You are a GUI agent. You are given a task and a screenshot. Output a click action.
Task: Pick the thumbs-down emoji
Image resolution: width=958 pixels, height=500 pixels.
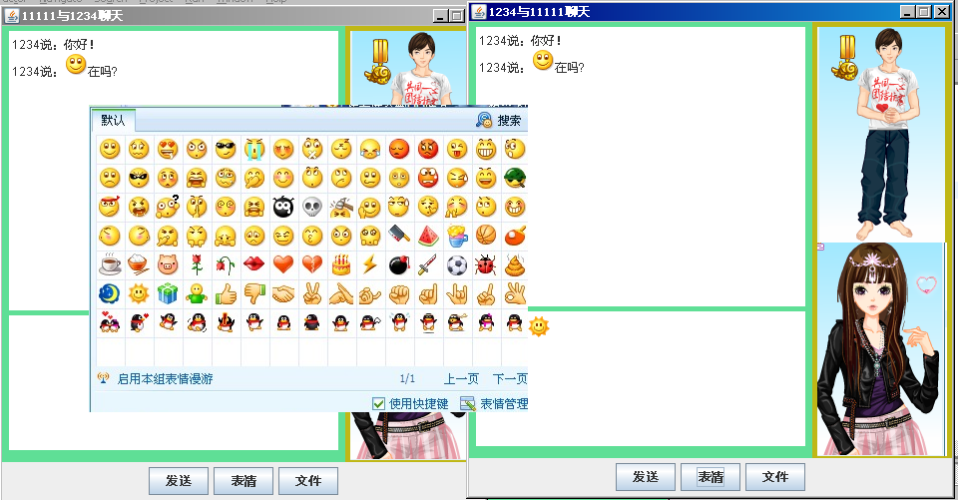254,294
